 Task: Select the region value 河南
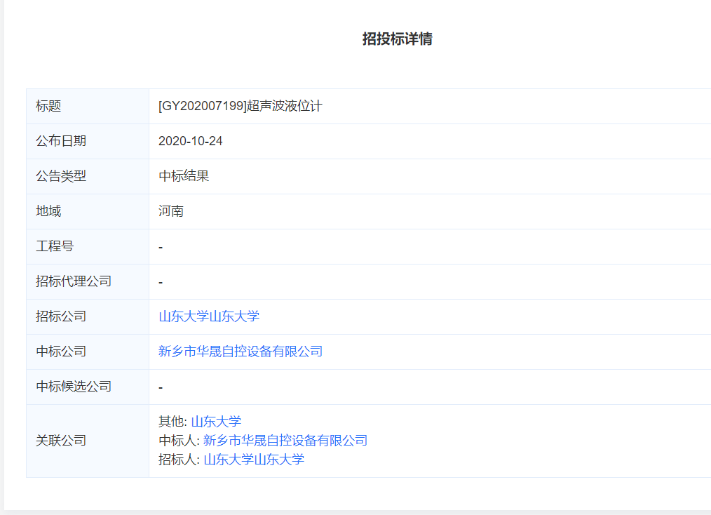pyautogui.click(x=171, y=211)
